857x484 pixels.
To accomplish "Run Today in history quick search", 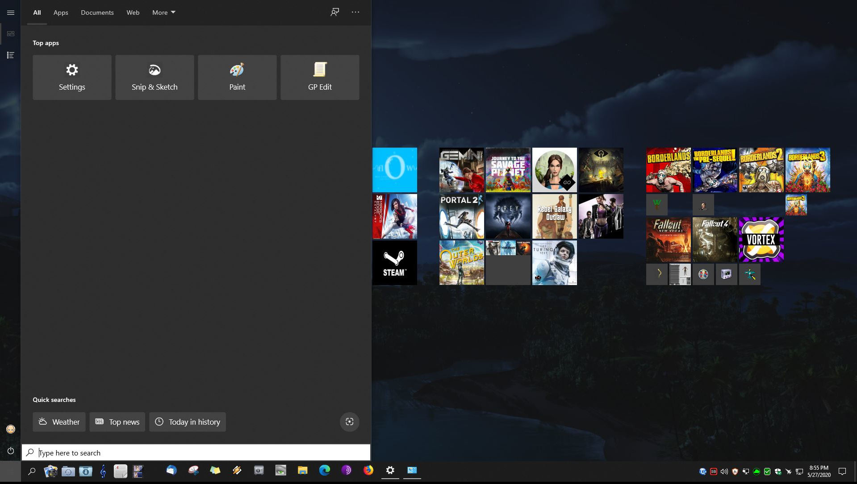I will coord(188,422).
